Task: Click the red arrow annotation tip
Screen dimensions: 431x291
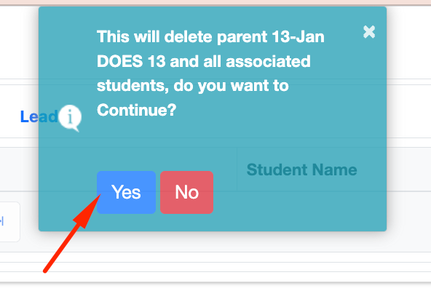Action: (100, 195)
